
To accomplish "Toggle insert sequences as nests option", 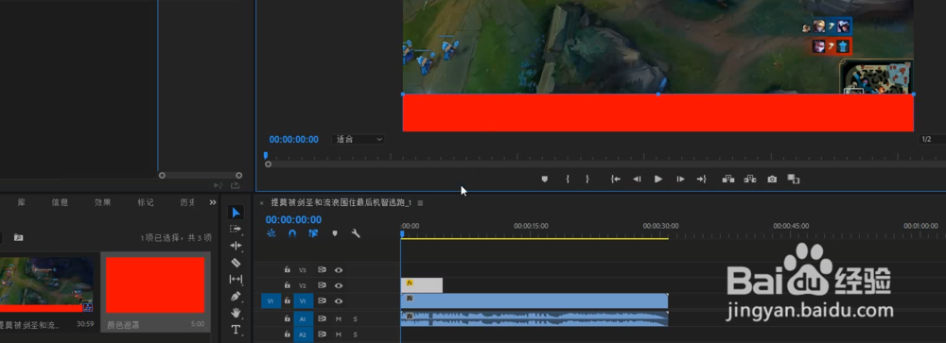I will pyautogui.click(x=271, y=233).
